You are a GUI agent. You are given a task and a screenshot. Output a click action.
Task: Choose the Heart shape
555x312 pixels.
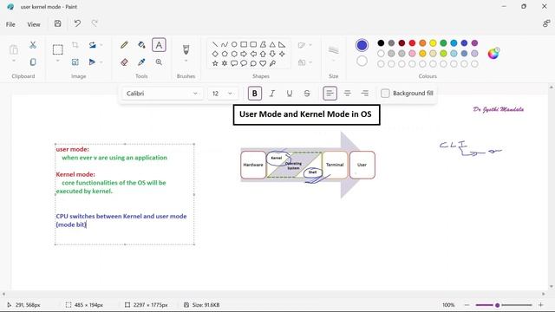click(x=263, y=63)
